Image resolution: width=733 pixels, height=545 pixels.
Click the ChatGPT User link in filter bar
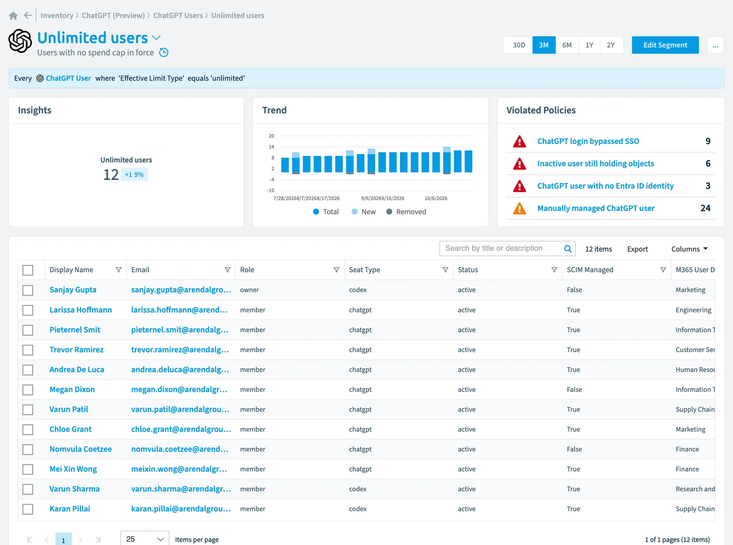coord(68,78)
